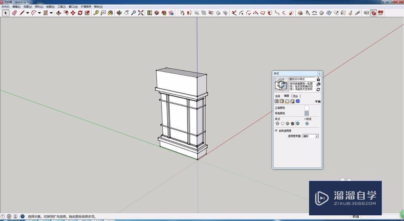Open the 相机 menu
Viewport: 404px width, 221px height.
pos(39,7)
